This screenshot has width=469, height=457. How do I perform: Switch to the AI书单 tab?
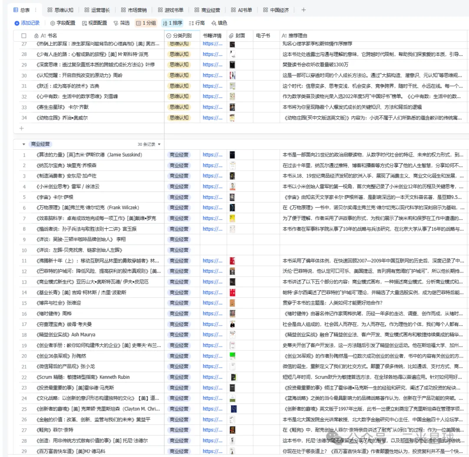point(241,10)
